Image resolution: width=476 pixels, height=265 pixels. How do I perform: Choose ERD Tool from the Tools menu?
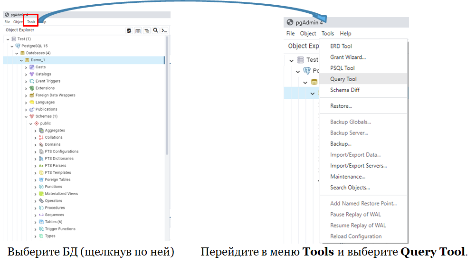pos(363,46)
